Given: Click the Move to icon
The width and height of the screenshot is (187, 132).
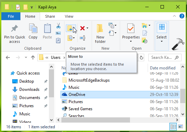Looking at the screenshot, I should (x=70, y=28).
